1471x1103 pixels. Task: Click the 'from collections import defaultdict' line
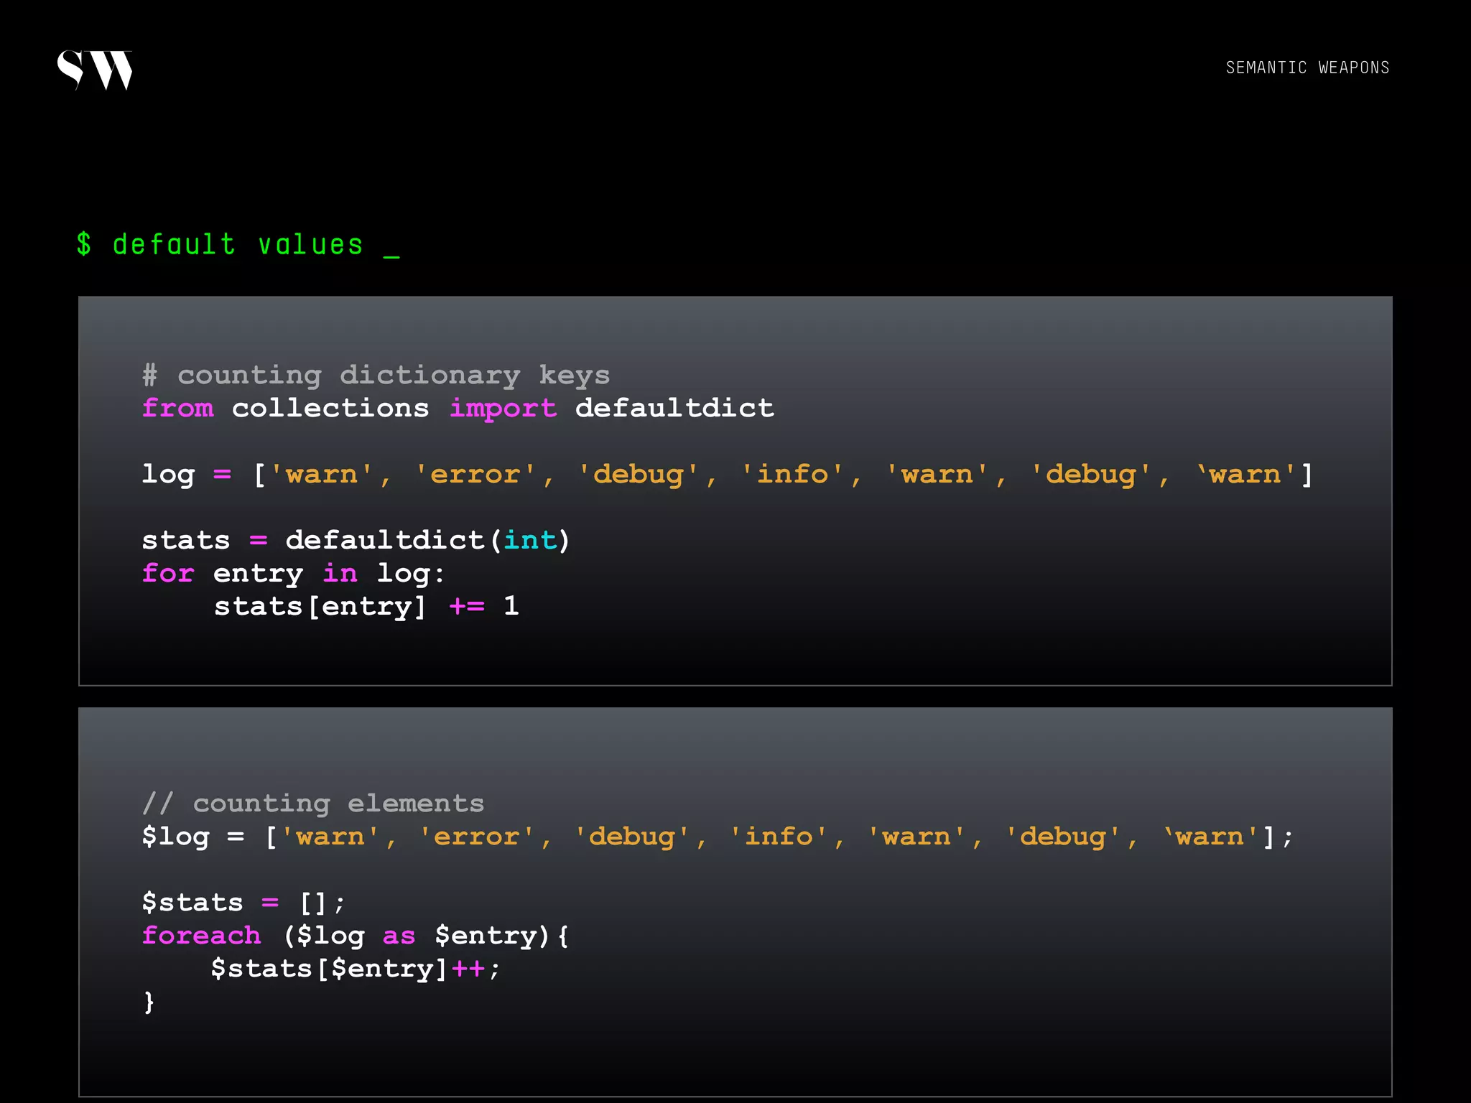458,408
